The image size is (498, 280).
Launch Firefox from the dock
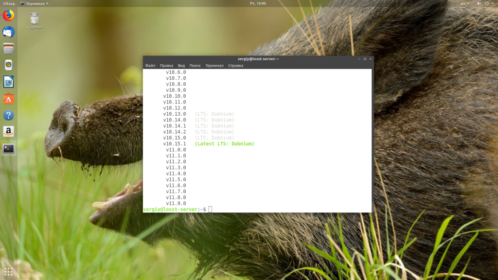pyautogui.click(x=9, y=16)
